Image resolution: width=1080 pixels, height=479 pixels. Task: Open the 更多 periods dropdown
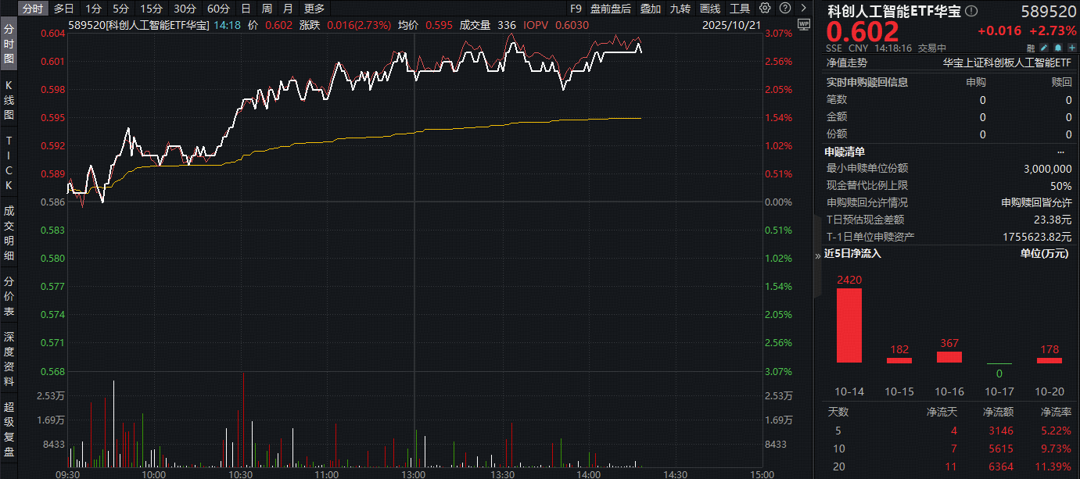[x=314, y=9]
